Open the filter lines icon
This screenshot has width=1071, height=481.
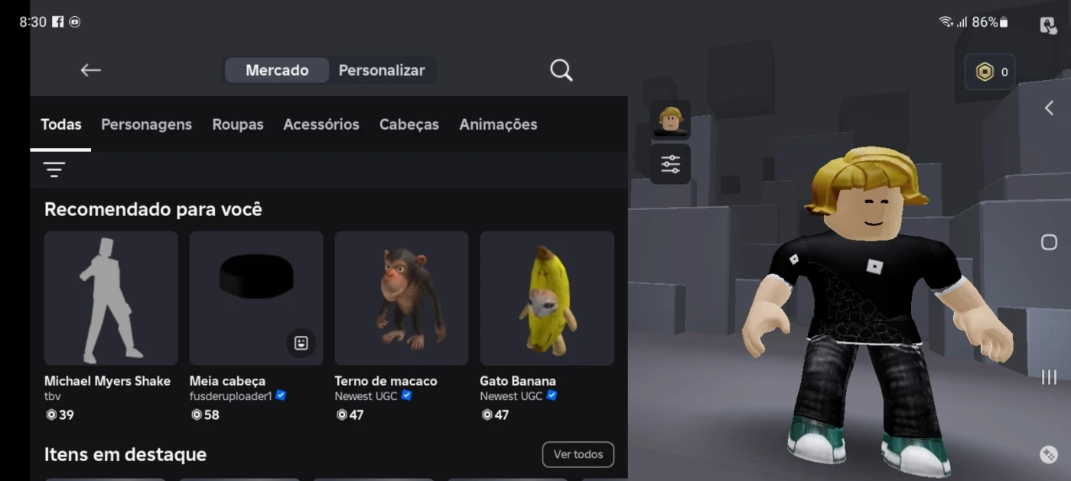54,169
